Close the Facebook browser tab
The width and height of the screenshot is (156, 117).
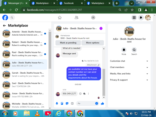[82, 3]
